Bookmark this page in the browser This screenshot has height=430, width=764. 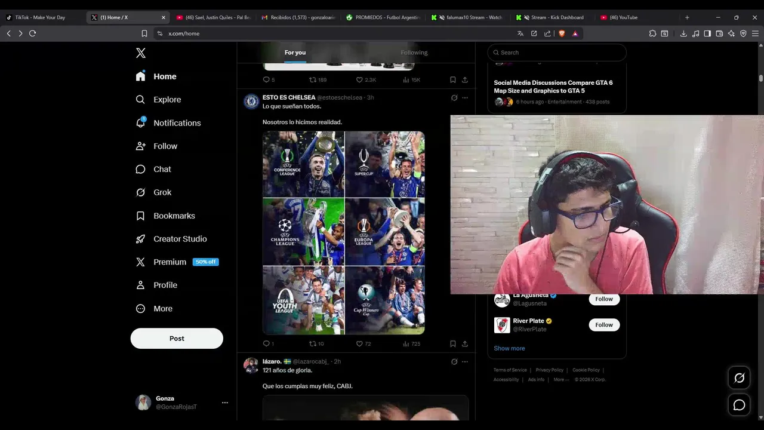(x=144, y=33)
